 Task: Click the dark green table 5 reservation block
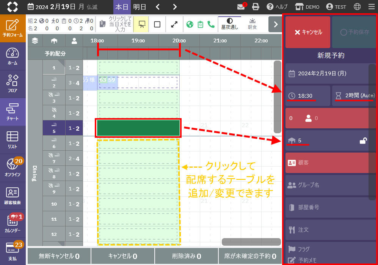[138, 128]
